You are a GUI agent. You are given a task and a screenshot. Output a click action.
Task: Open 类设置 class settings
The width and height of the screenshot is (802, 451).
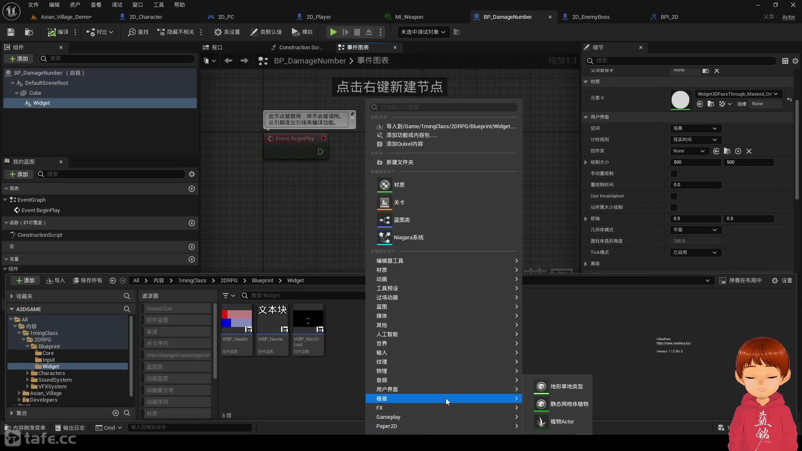pyautogui.click(x=227, y=32)
